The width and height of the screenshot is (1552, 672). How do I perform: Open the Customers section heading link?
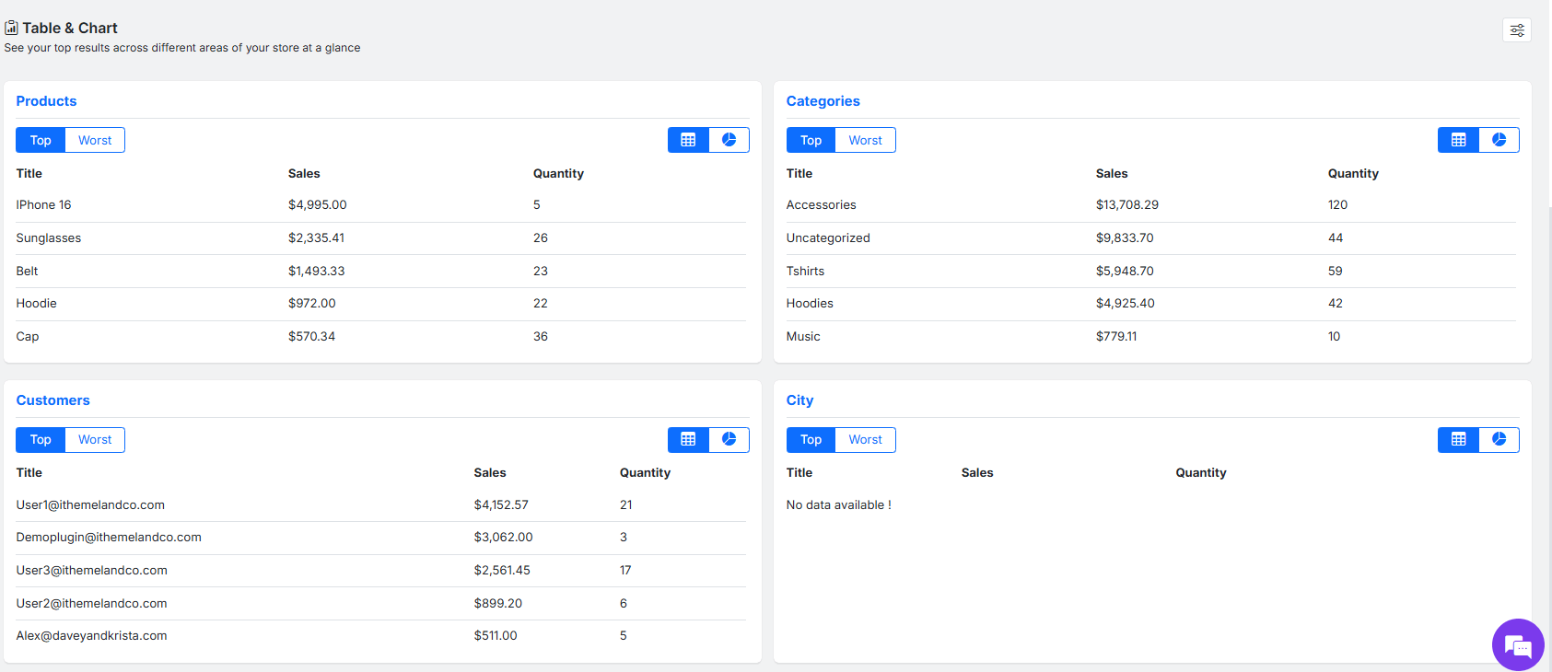tap(53, 400)
